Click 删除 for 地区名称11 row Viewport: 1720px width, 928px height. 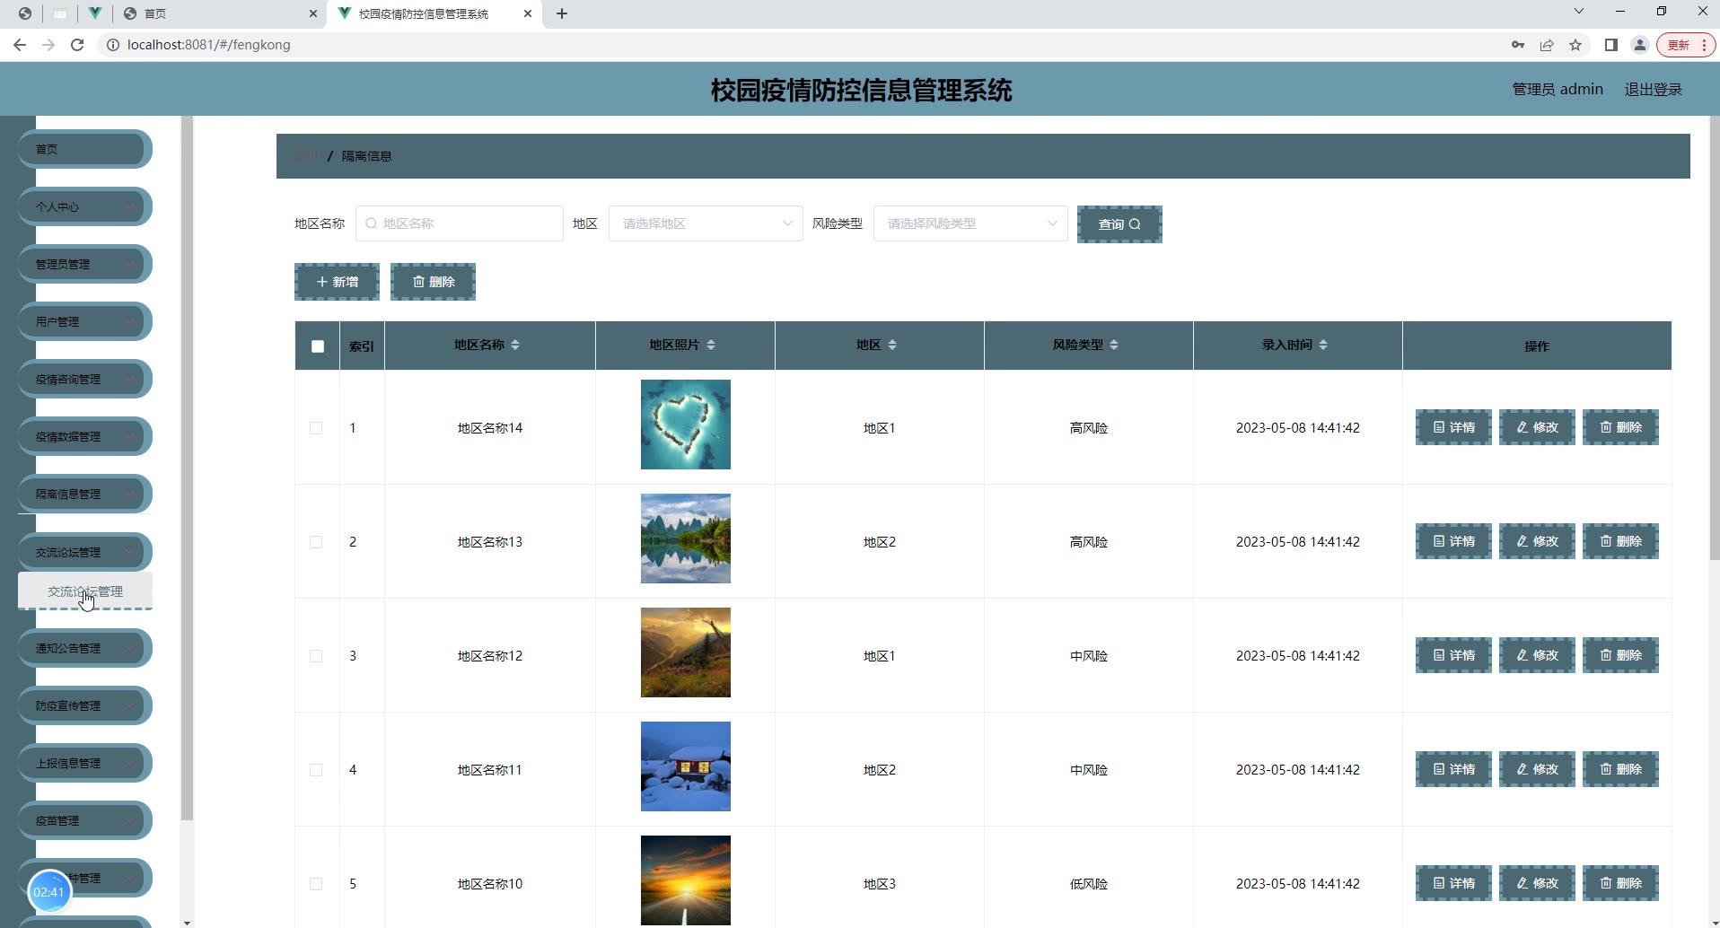tap(1620, 769)
